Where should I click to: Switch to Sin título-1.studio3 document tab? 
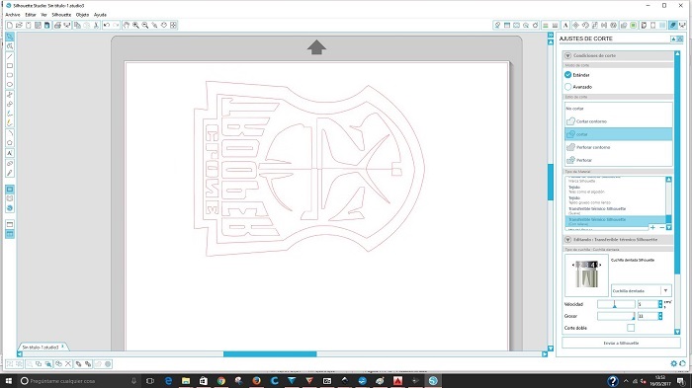tap(42, 347)
